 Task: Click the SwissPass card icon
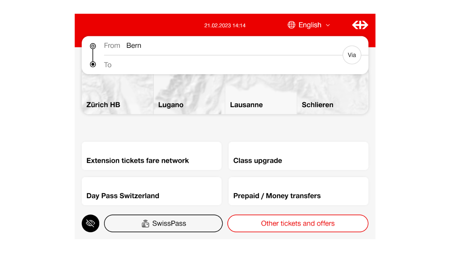tap(146, 223)
